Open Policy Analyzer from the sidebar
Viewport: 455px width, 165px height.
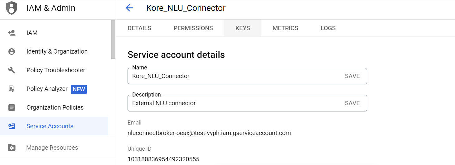[47, 89]
